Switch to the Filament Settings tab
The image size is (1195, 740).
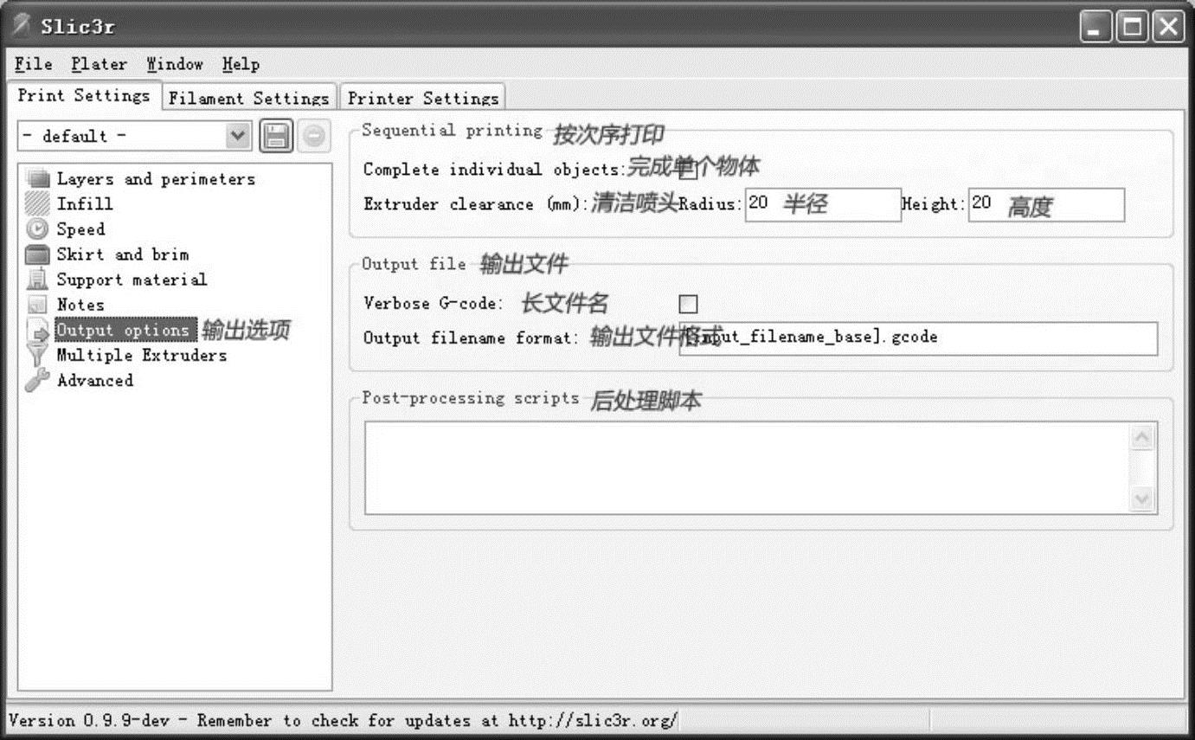pos(249,98)
